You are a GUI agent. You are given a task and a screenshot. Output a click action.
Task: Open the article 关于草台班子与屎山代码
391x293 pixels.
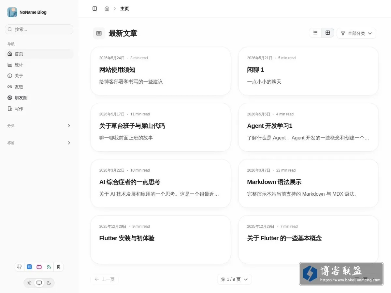[132, 126]
